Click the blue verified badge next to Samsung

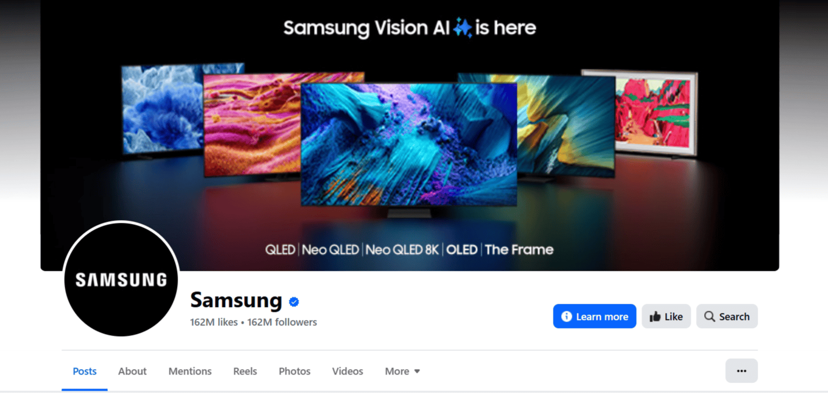[x=294, y=302]
